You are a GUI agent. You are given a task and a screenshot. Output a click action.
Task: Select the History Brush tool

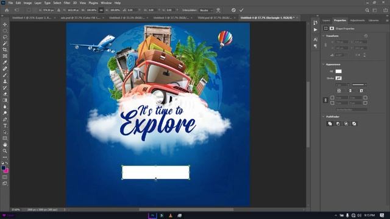(5, 88)
